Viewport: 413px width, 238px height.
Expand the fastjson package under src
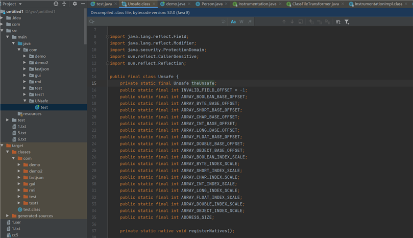click(25, 69)
